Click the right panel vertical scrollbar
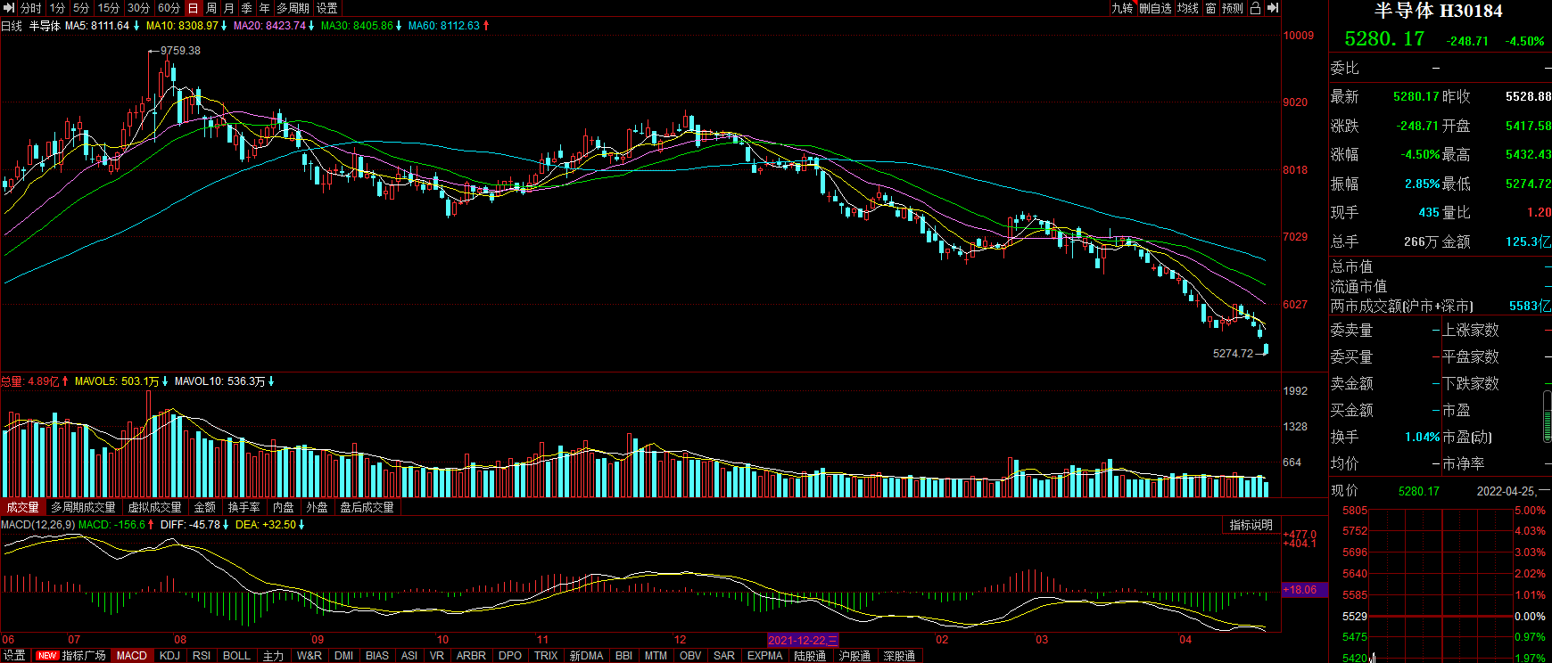 (x=1548, y=415)
